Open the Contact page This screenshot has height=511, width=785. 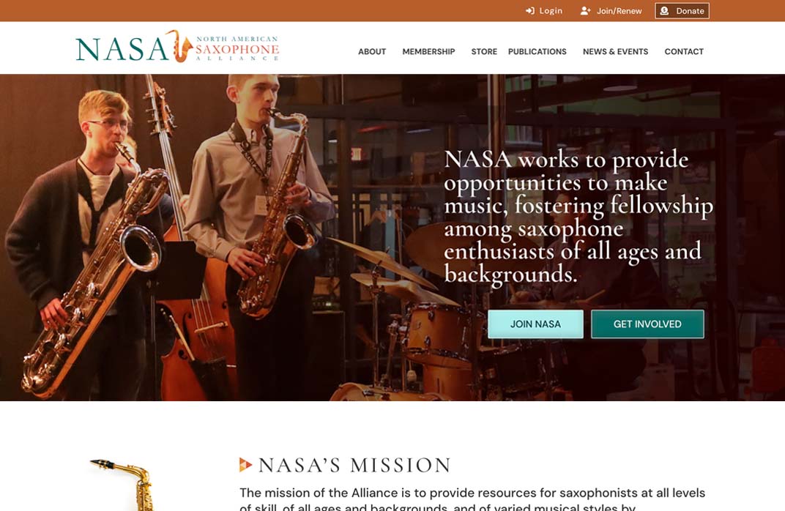[x=684, y=51]
